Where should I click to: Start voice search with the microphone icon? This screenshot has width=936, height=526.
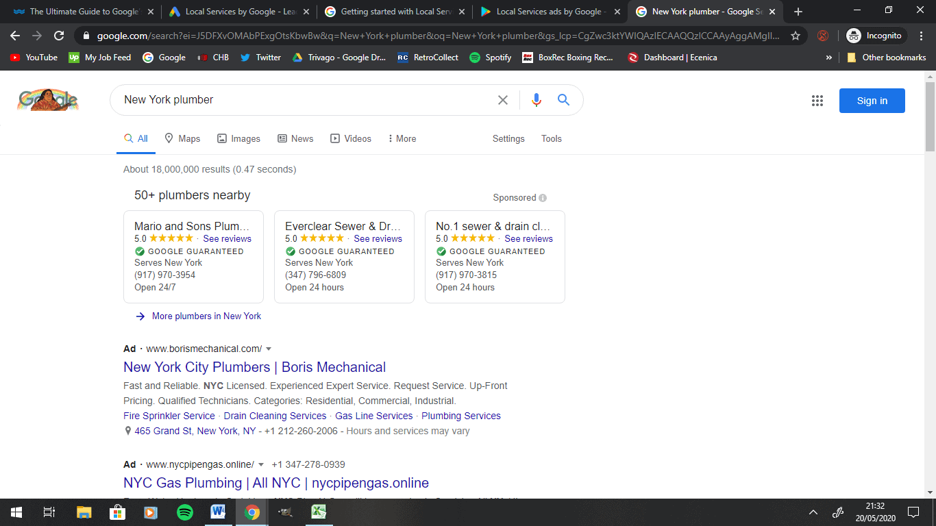tap(537, 100)
